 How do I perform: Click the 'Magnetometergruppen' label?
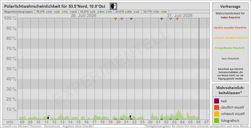pyautogui.click(x=19, y=12)
